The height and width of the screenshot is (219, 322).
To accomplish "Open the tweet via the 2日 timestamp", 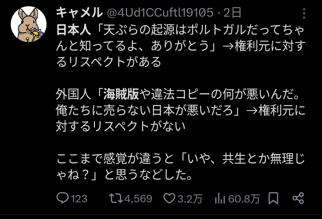I will (232, 13).
